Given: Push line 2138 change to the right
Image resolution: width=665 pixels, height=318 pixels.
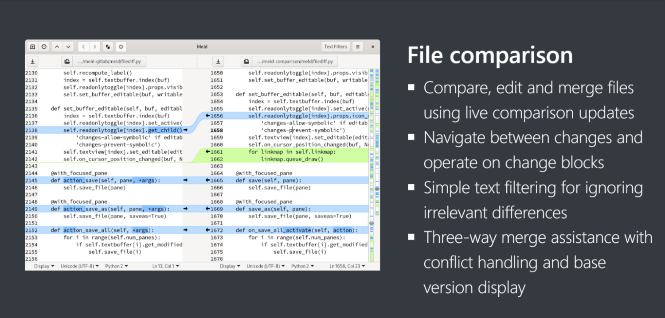Looking at the screenshot, I should point(185,130).
